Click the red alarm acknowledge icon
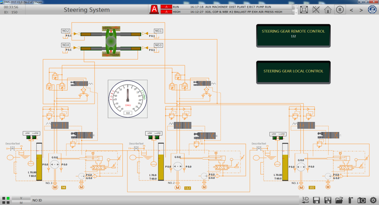The image size is (379, 205). [154, 9]
